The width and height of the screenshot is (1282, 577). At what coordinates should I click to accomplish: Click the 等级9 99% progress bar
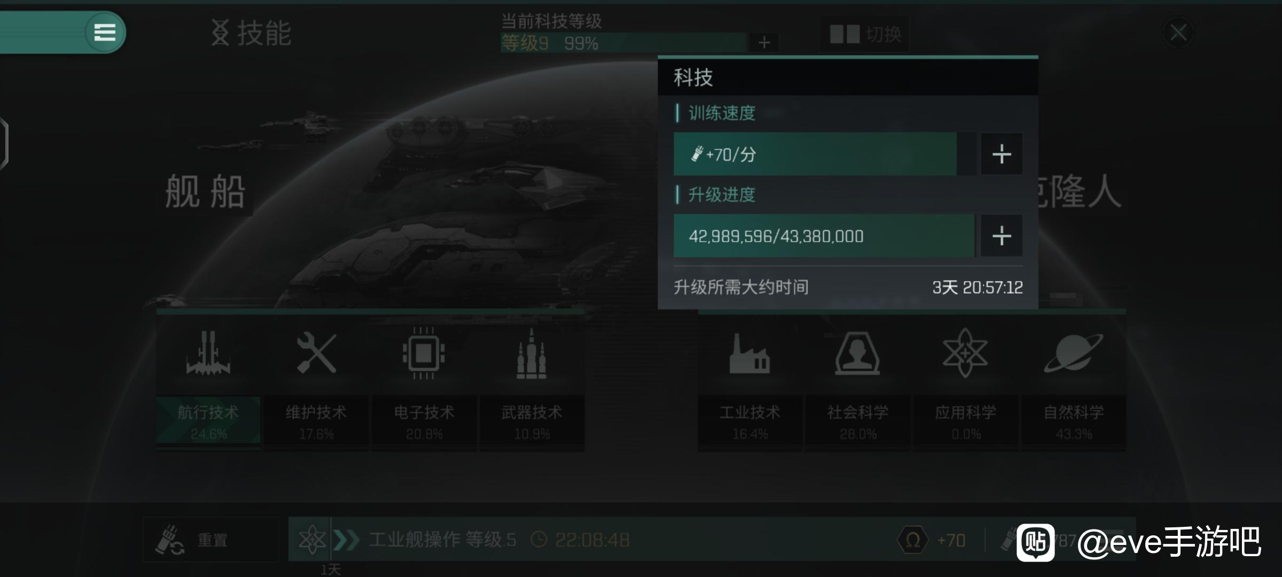(623, 43)
